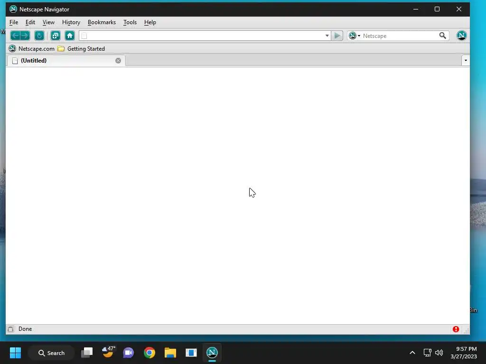Open the File menu
486x364 pixels.
14,22
